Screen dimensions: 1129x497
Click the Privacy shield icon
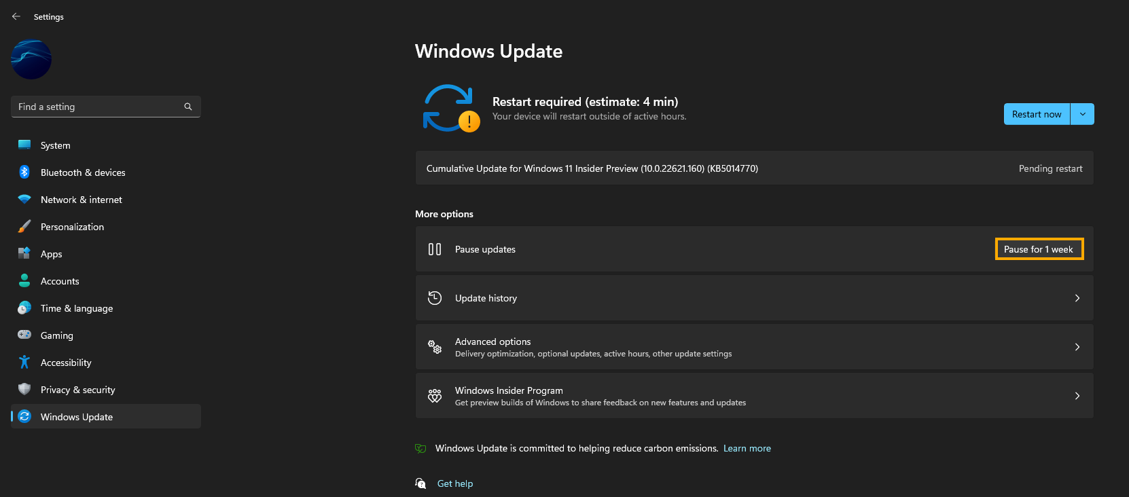(x=24, y=389)
